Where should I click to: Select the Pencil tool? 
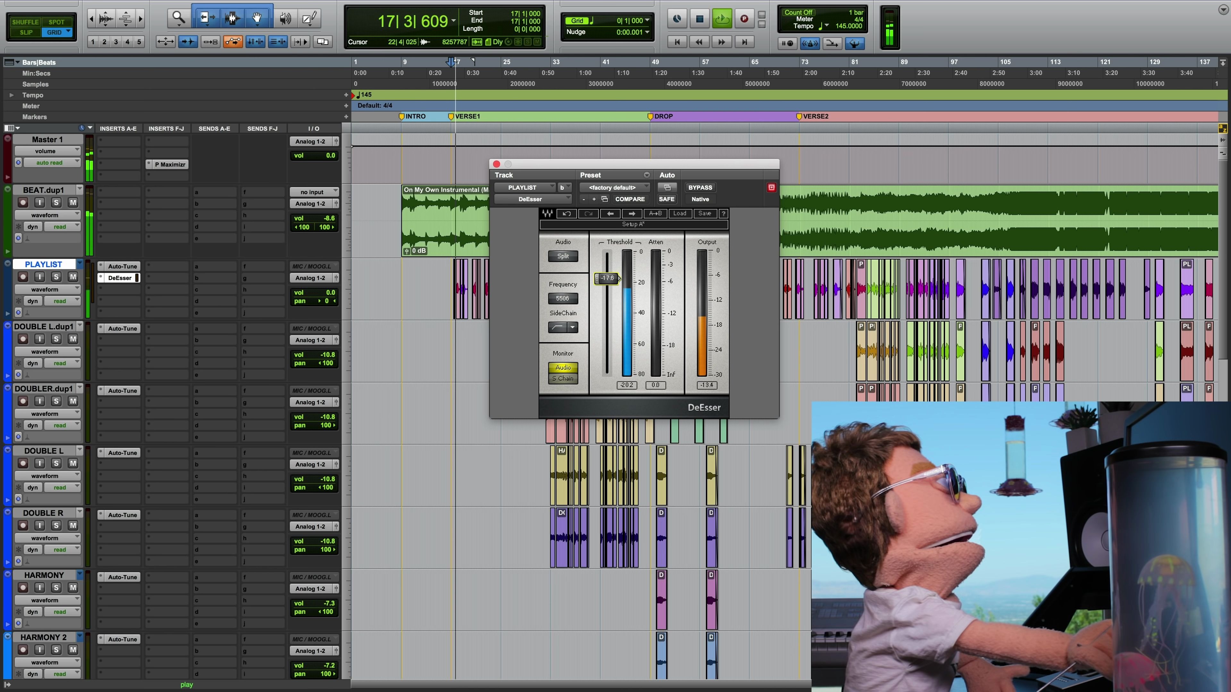[x=310, y=18]
